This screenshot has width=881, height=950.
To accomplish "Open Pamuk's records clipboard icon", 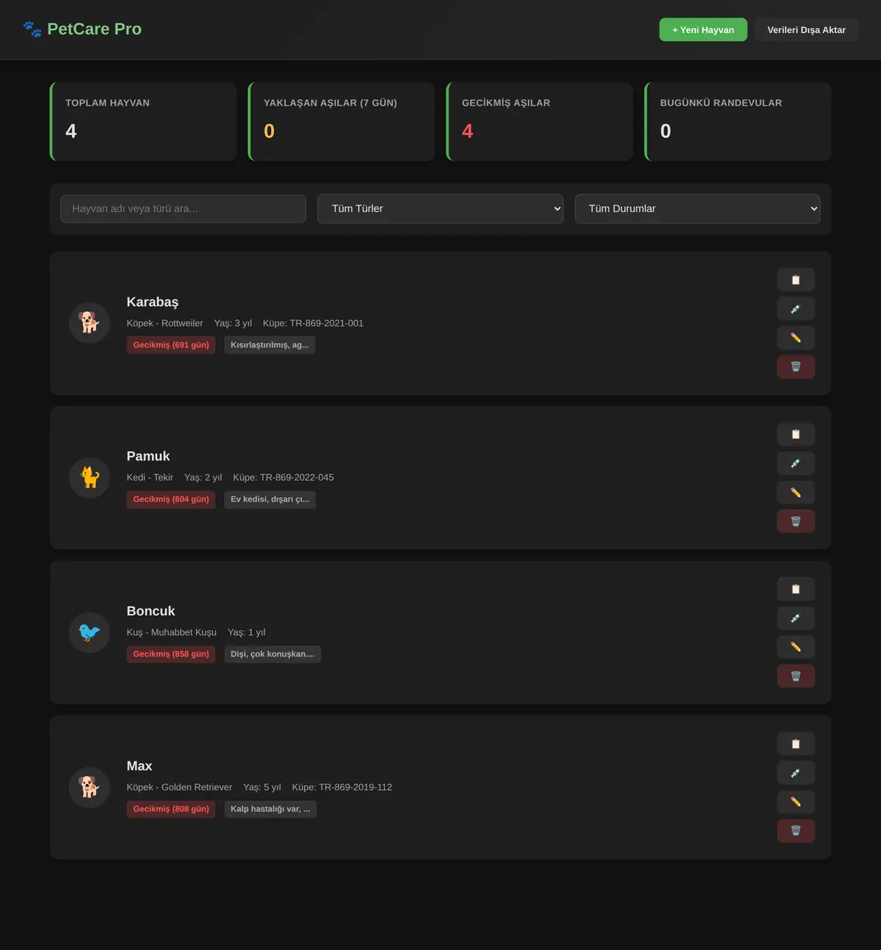I will click(796, 435).
